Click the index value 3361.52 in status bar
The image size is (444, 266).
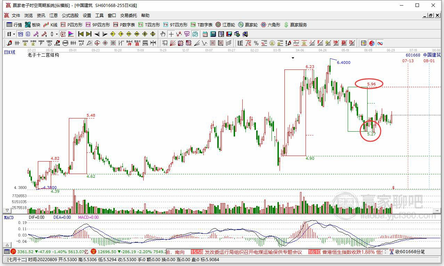pos(26,252)
